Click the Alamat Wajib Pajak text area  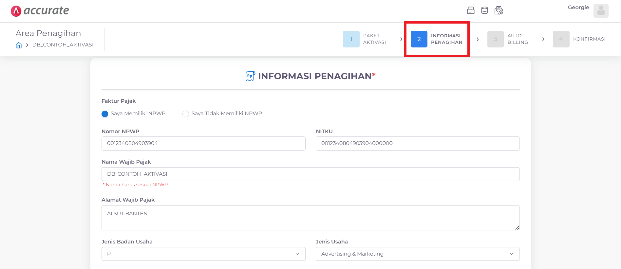(310, 218)
